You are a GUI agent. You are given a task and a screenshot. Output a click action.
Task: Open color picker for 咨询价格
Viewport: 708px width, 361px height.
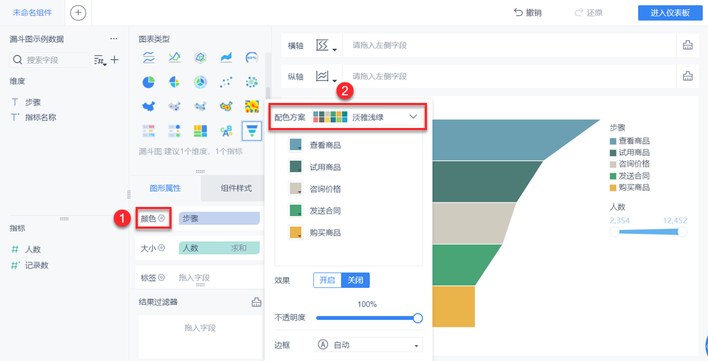(296, 189)
